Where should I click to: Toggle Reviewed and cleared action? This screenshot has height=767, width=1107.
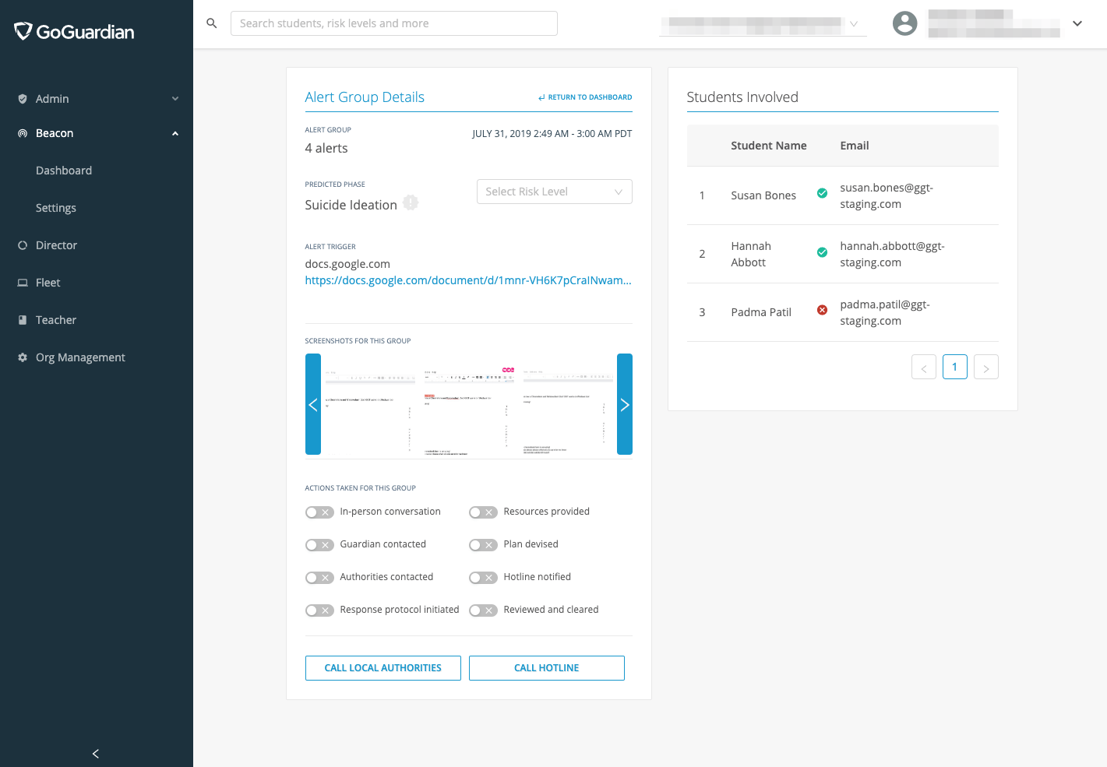(483, 610)
